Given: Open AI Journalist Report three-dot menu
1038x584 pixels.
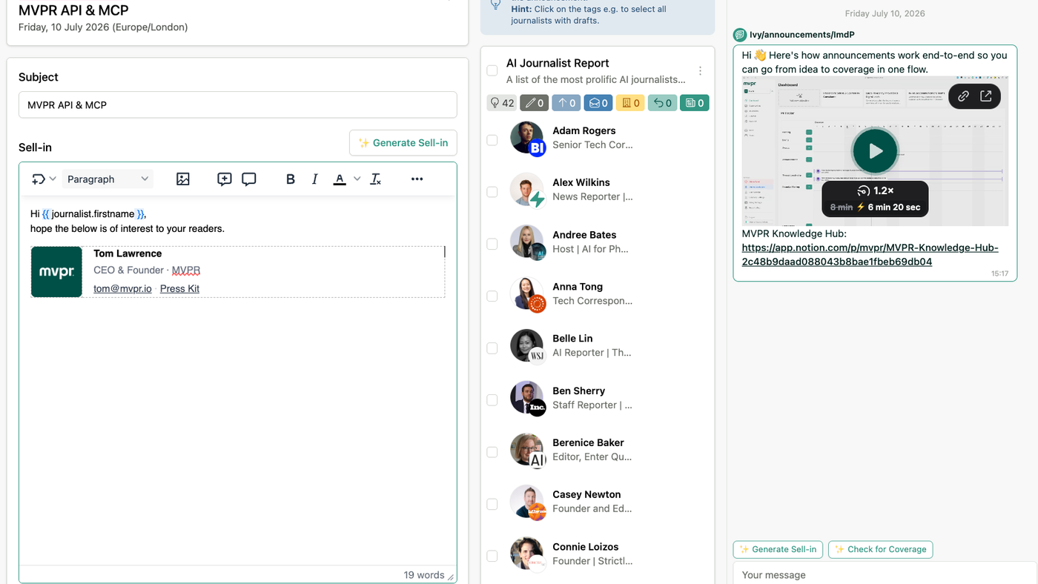Looking at the screenshot, I should click(x=700, y=71).
